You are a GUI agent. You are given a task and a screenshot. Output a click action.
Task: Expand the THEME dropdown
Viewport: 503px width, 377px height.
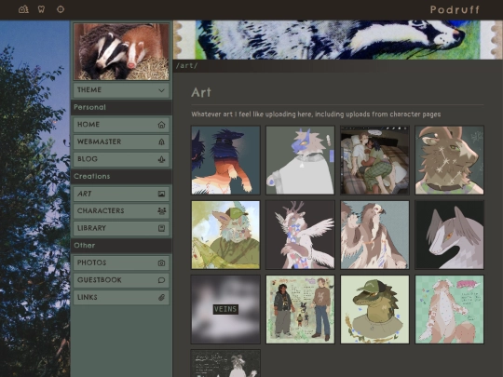point(121,90)
